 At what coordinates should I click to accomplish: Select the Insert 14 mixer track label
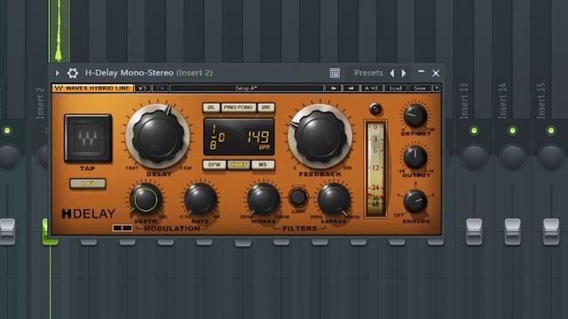tap(502, 101)
